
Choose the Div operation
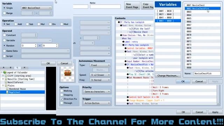click(x=50, y=24)
